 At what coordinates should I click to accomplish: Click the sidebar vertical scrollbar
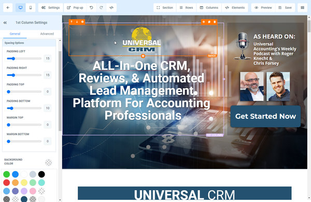60,91
